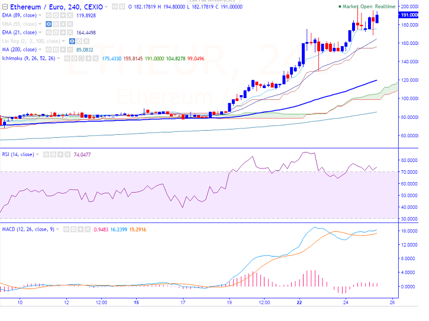Click the MACD histogram value 0.9483
This screenshot has width=429, height=321.
pos(101,230)
